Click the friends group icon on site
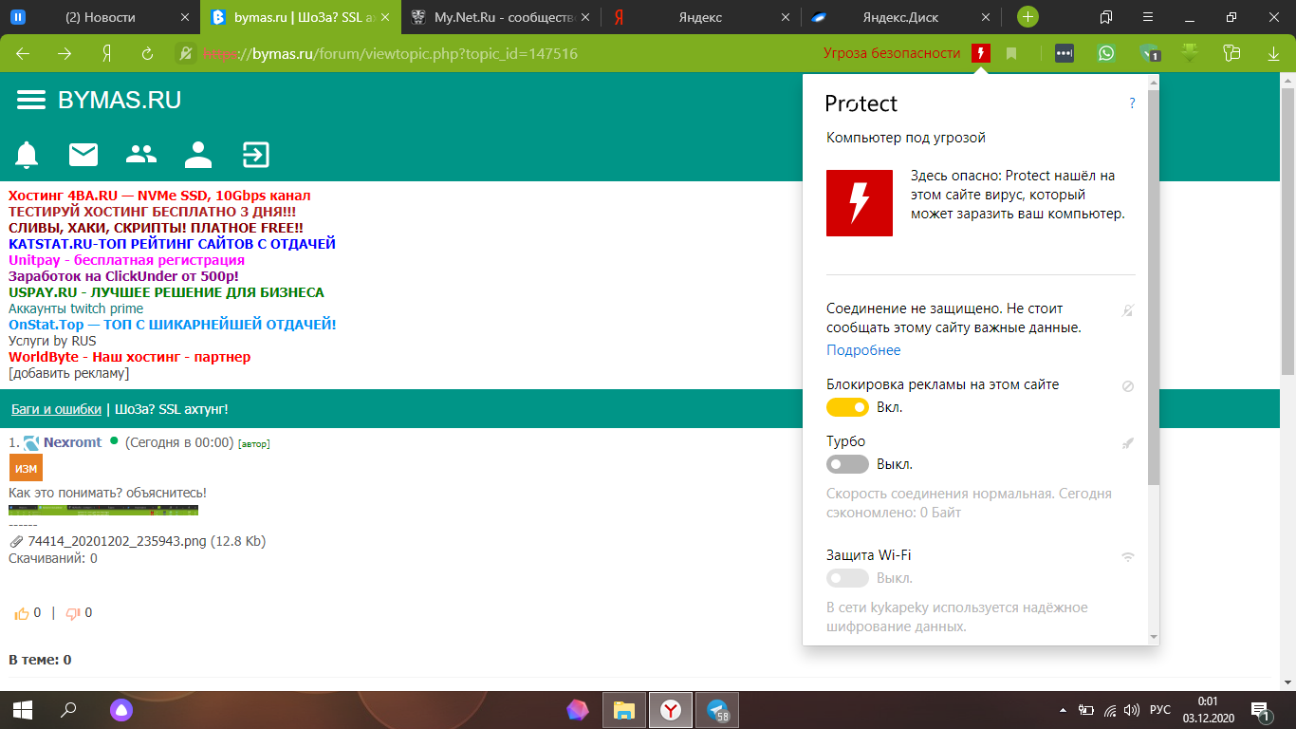1296x729 pixels. (x=141, y=154)
